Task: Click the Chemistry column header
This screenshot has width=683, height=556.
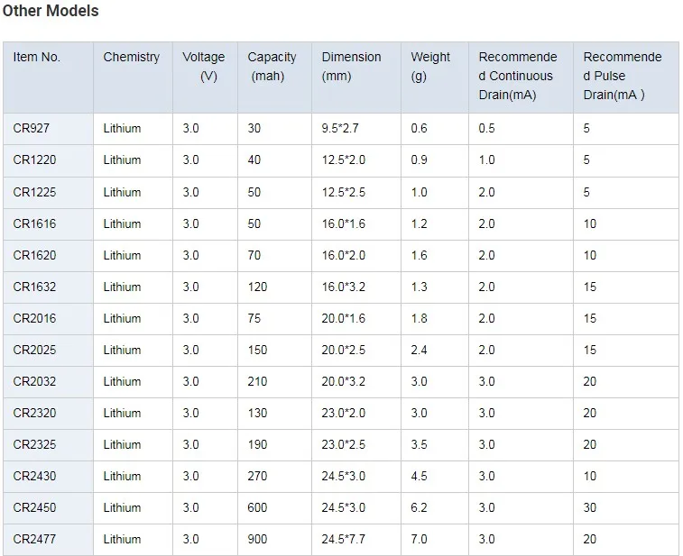Action: point(131,57)
